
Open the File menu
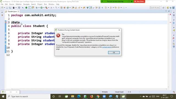pyautogui.click(x=2, y=4)
